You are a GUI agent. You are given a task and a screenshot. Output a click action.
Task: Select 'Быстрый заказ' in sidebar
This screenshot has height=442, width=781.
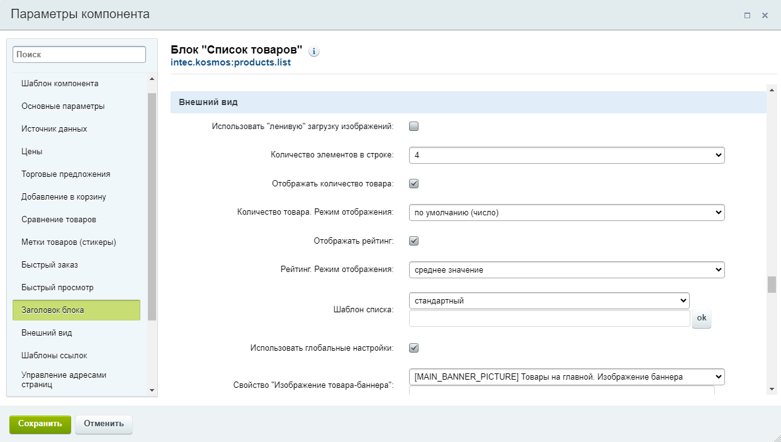click(x=50, y=264)
